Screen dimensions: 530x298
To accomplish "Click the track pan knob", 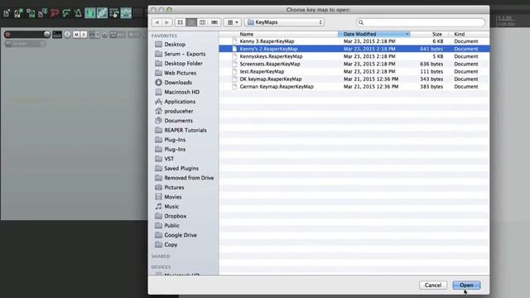I will [67, 35].
